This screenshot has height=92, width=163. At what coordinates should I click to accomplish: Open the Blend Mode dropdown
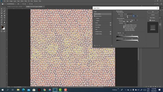[x=129, y=14]
